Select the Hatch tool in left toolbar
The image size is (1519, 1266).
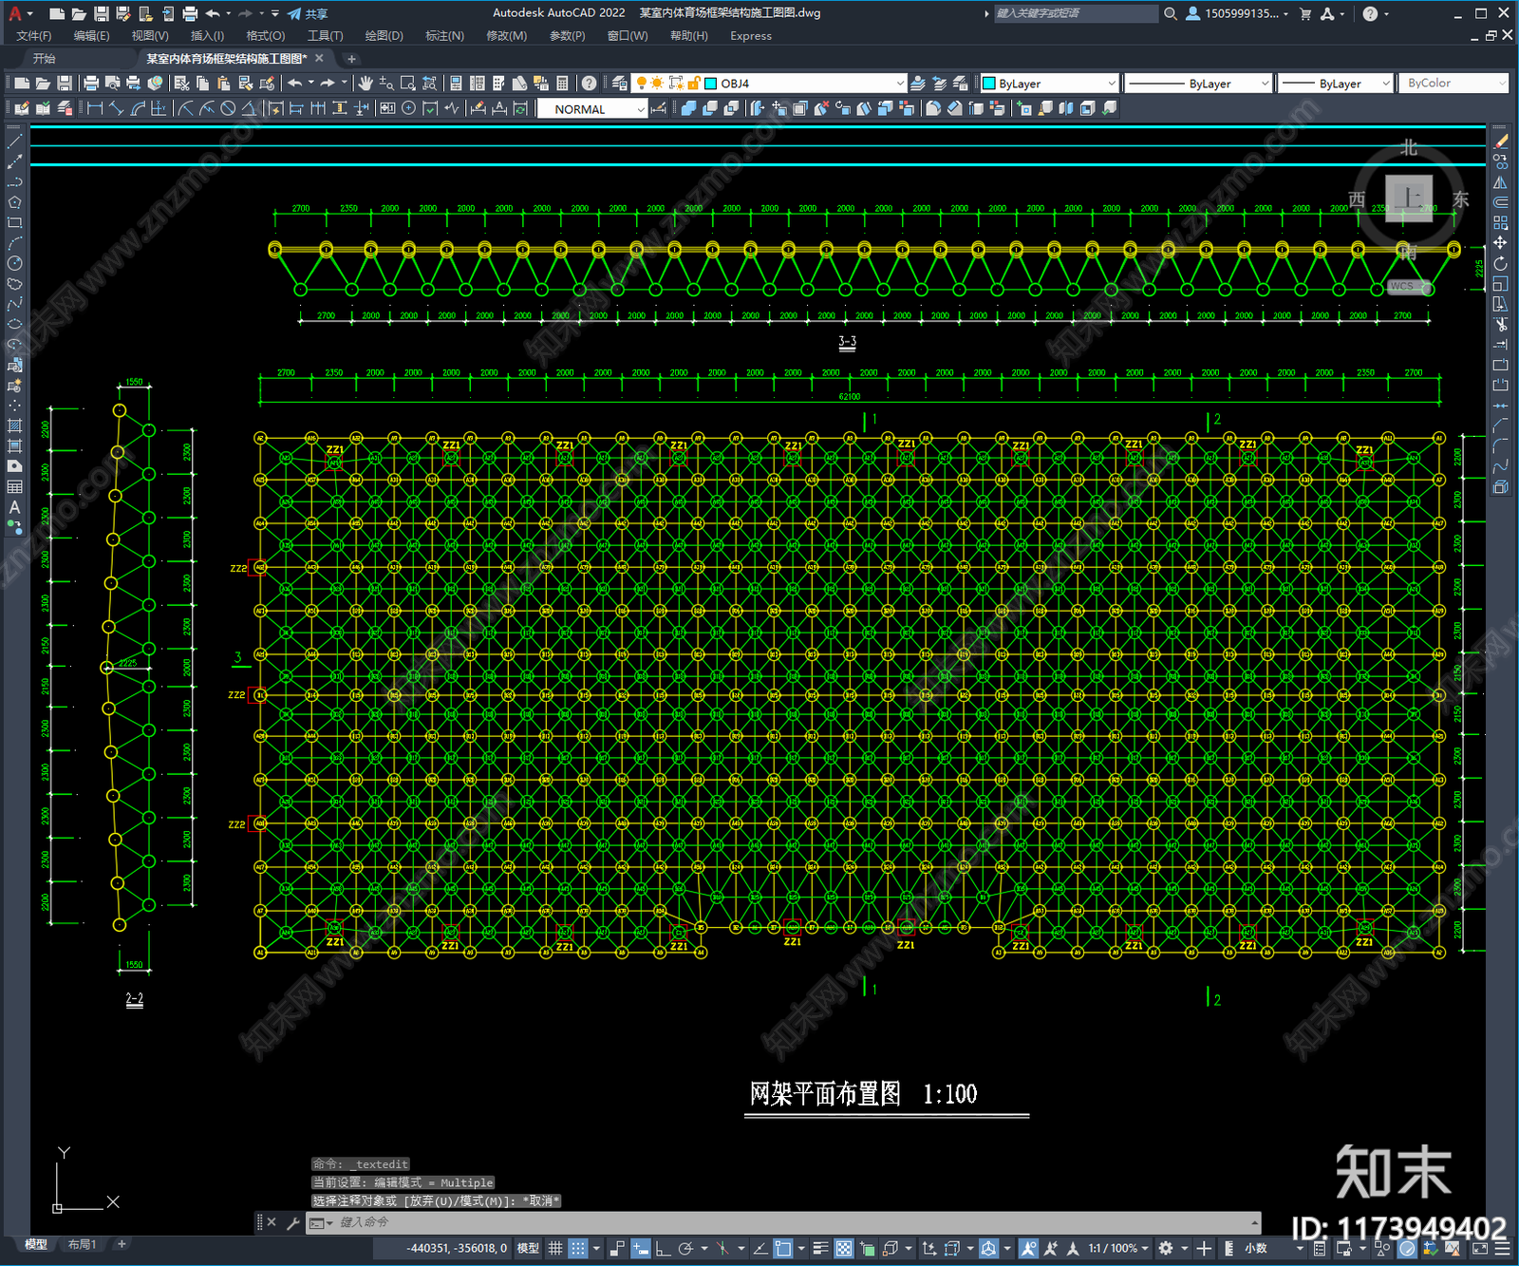tap(14, 425)
